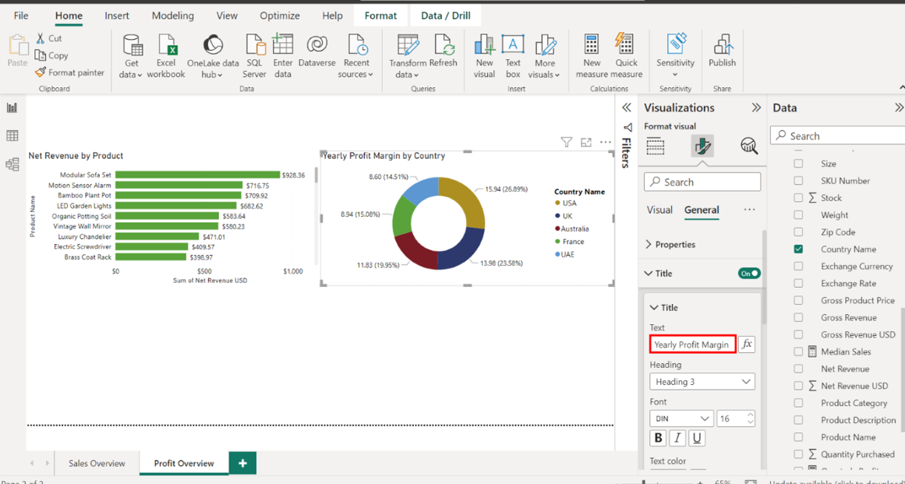Check the Net Revenue USD field
The height and width of the screenshot is (484, 905).
[798, 386]
